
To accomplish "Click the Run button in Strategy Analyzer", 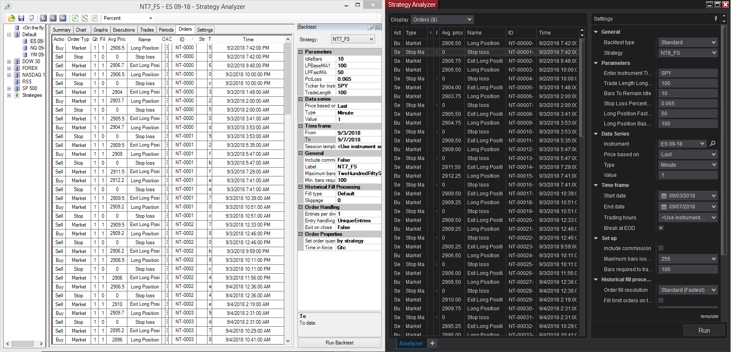I will click(x=704, y=331).
